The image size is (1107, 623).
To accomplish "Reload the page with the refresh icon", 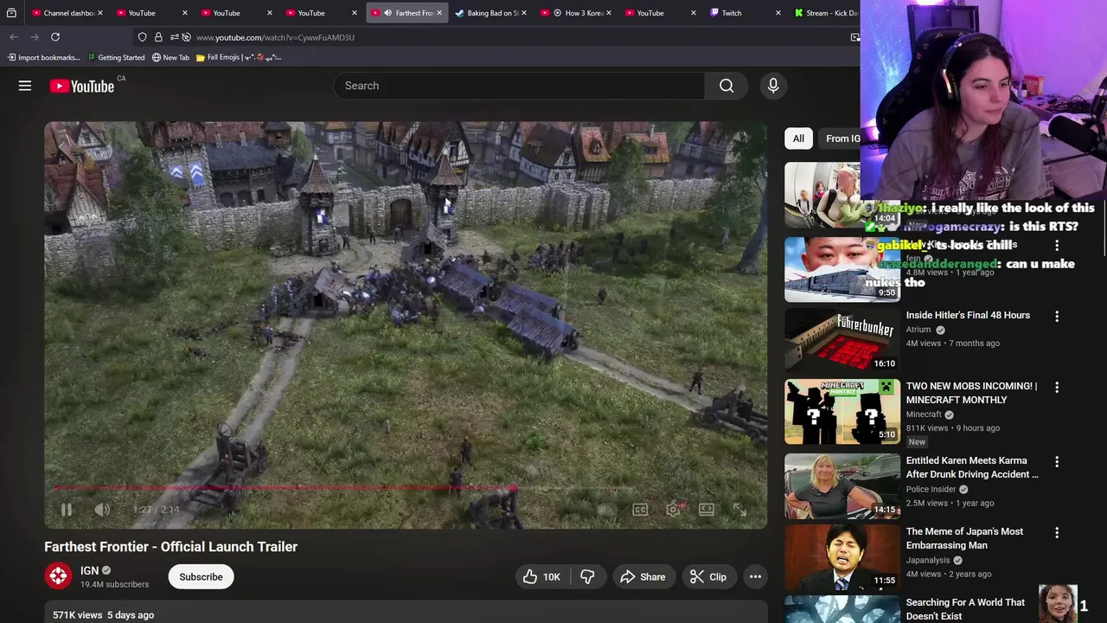I will (55, 37).
